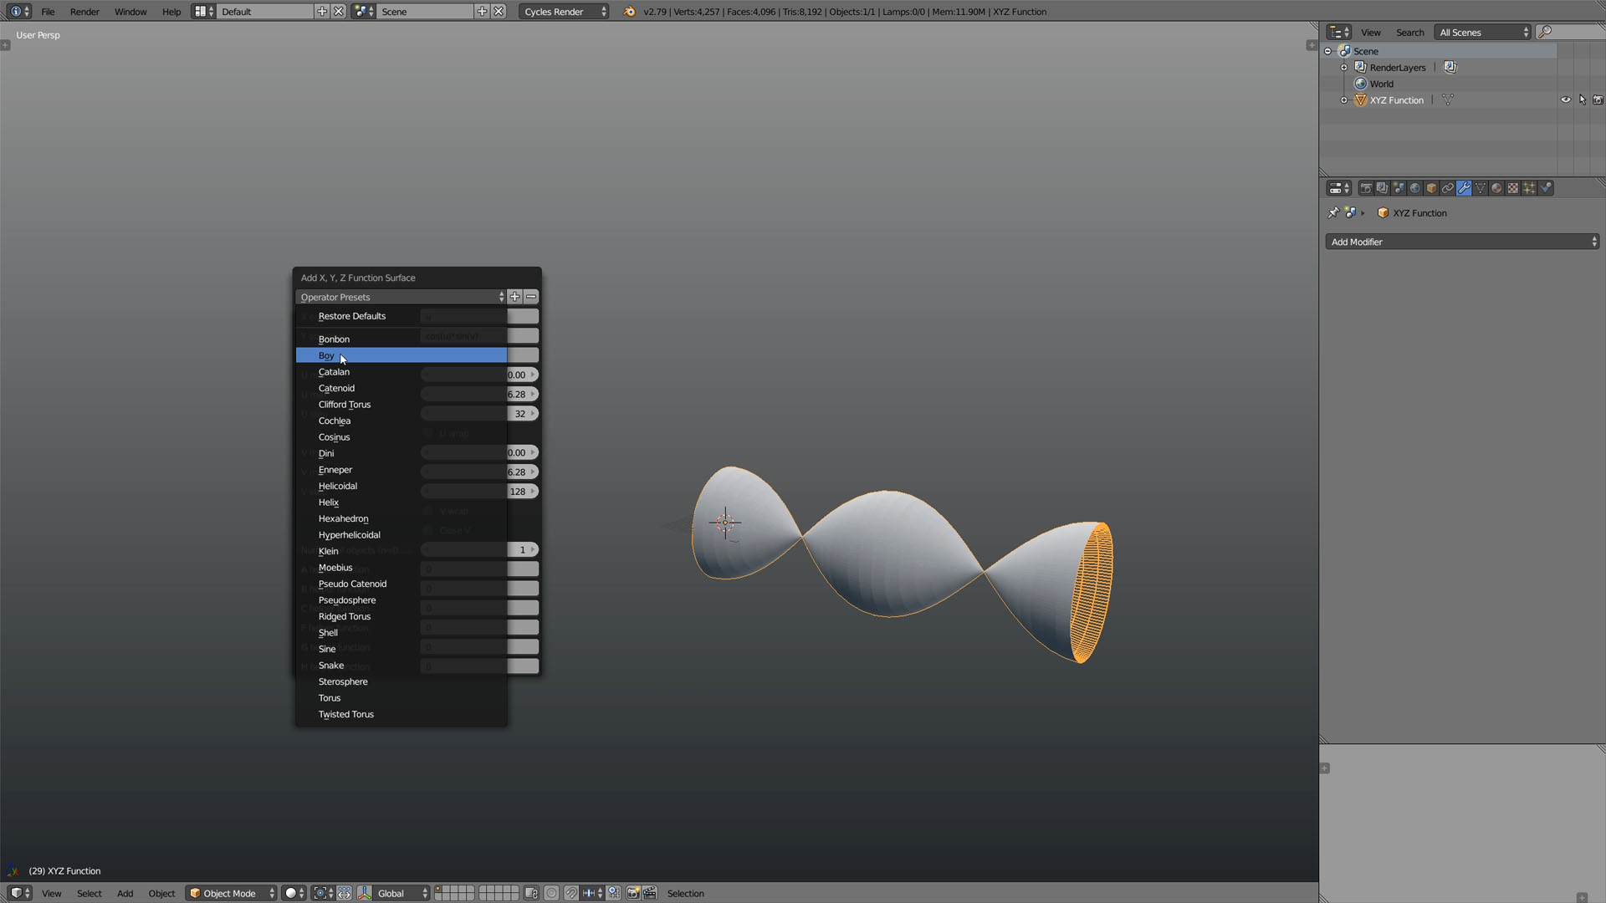The image size is (1606, 903).
Task: Remove operator preset with minus button
Action: coord(531,297)
